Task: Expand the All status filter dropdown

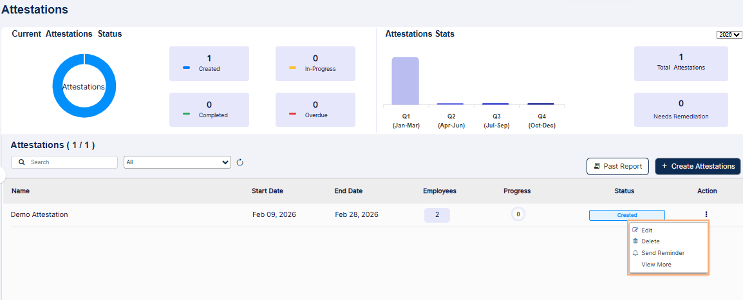Action: pyautogui.click(x=177, y=162)
